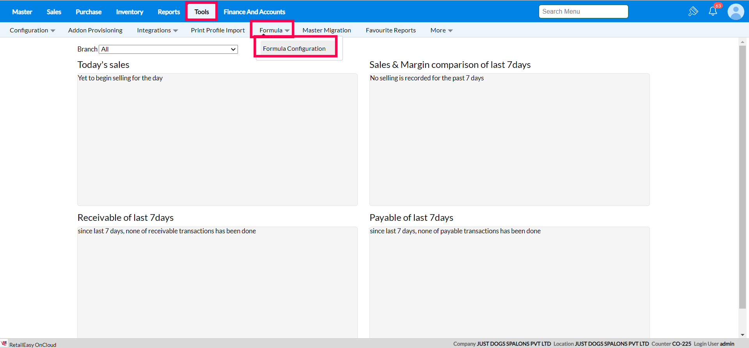Click Addon Provisioning link
The width and height of the screenshot is (749, 348).
[95, 30]
